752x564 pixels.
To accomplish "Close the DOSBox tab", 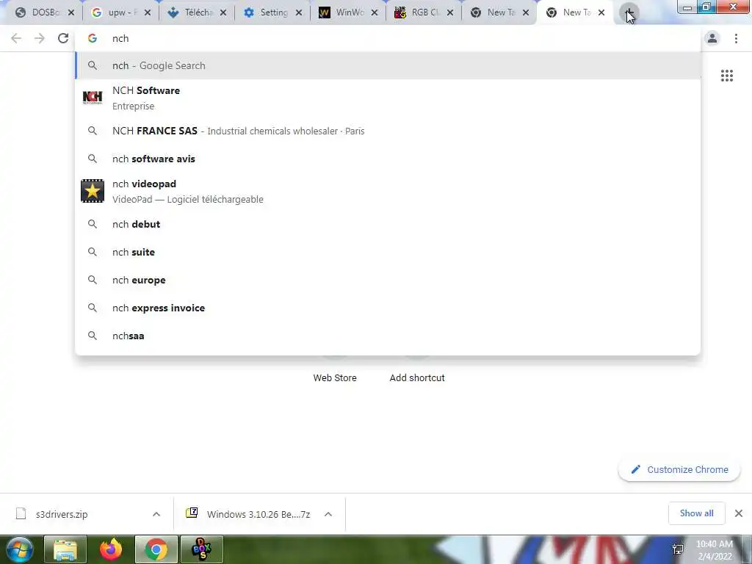I will click(x=71, y=13).
